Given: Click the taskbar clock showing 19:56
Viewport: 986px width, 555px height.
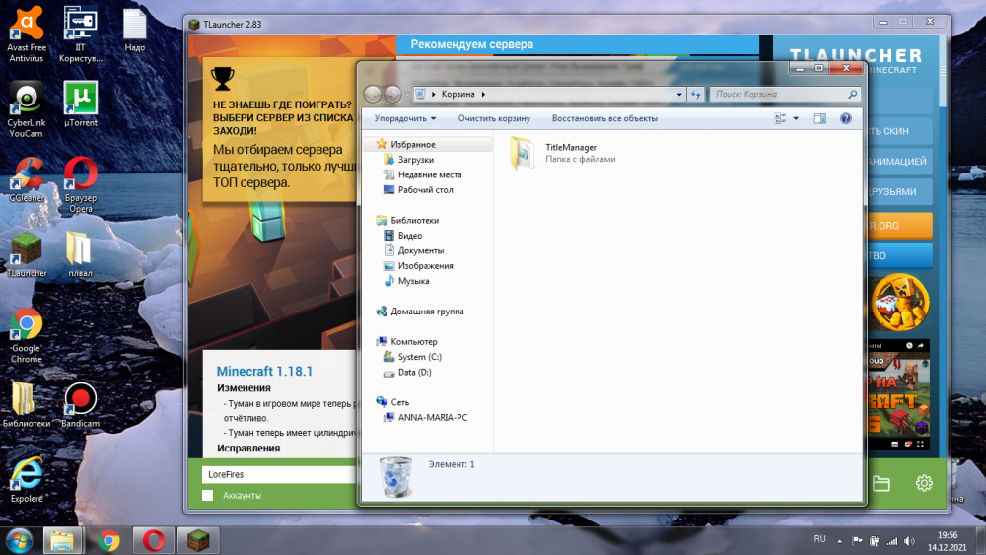Looking at the screenshot, I should 947,541.
